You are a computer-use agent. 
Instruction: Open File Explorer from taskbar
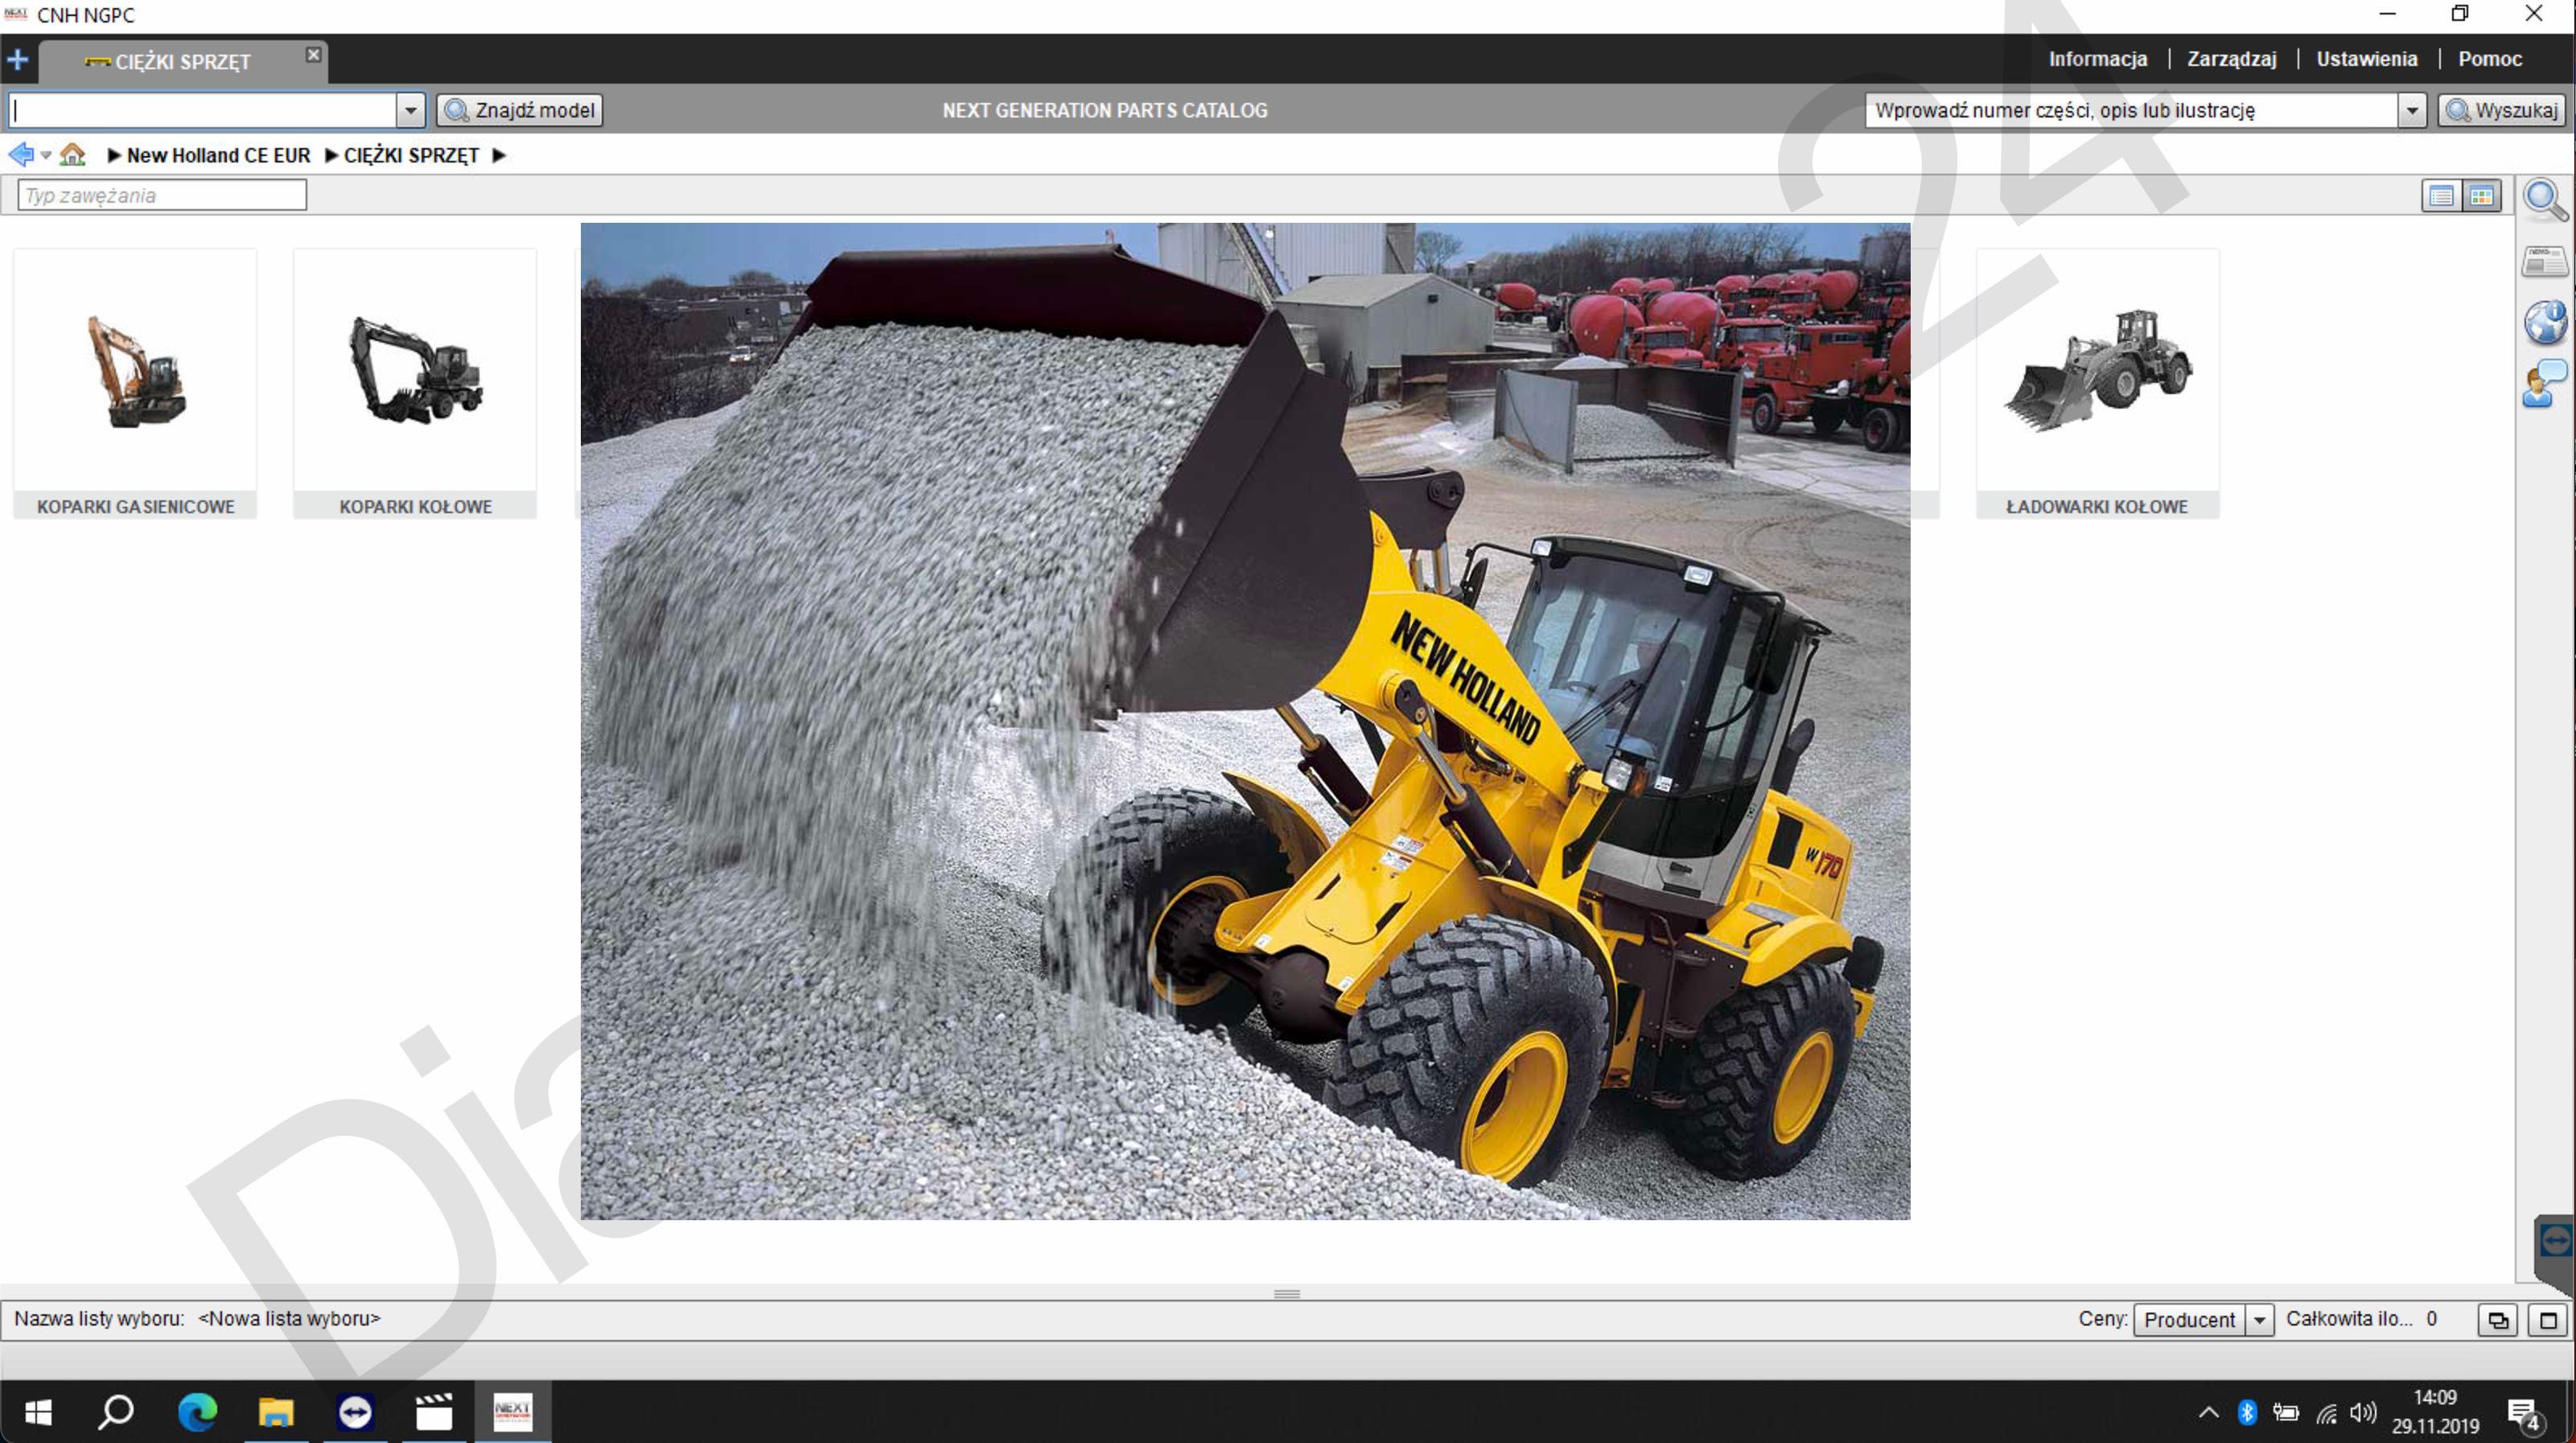pyautogui.click(x=276, y=1411)
